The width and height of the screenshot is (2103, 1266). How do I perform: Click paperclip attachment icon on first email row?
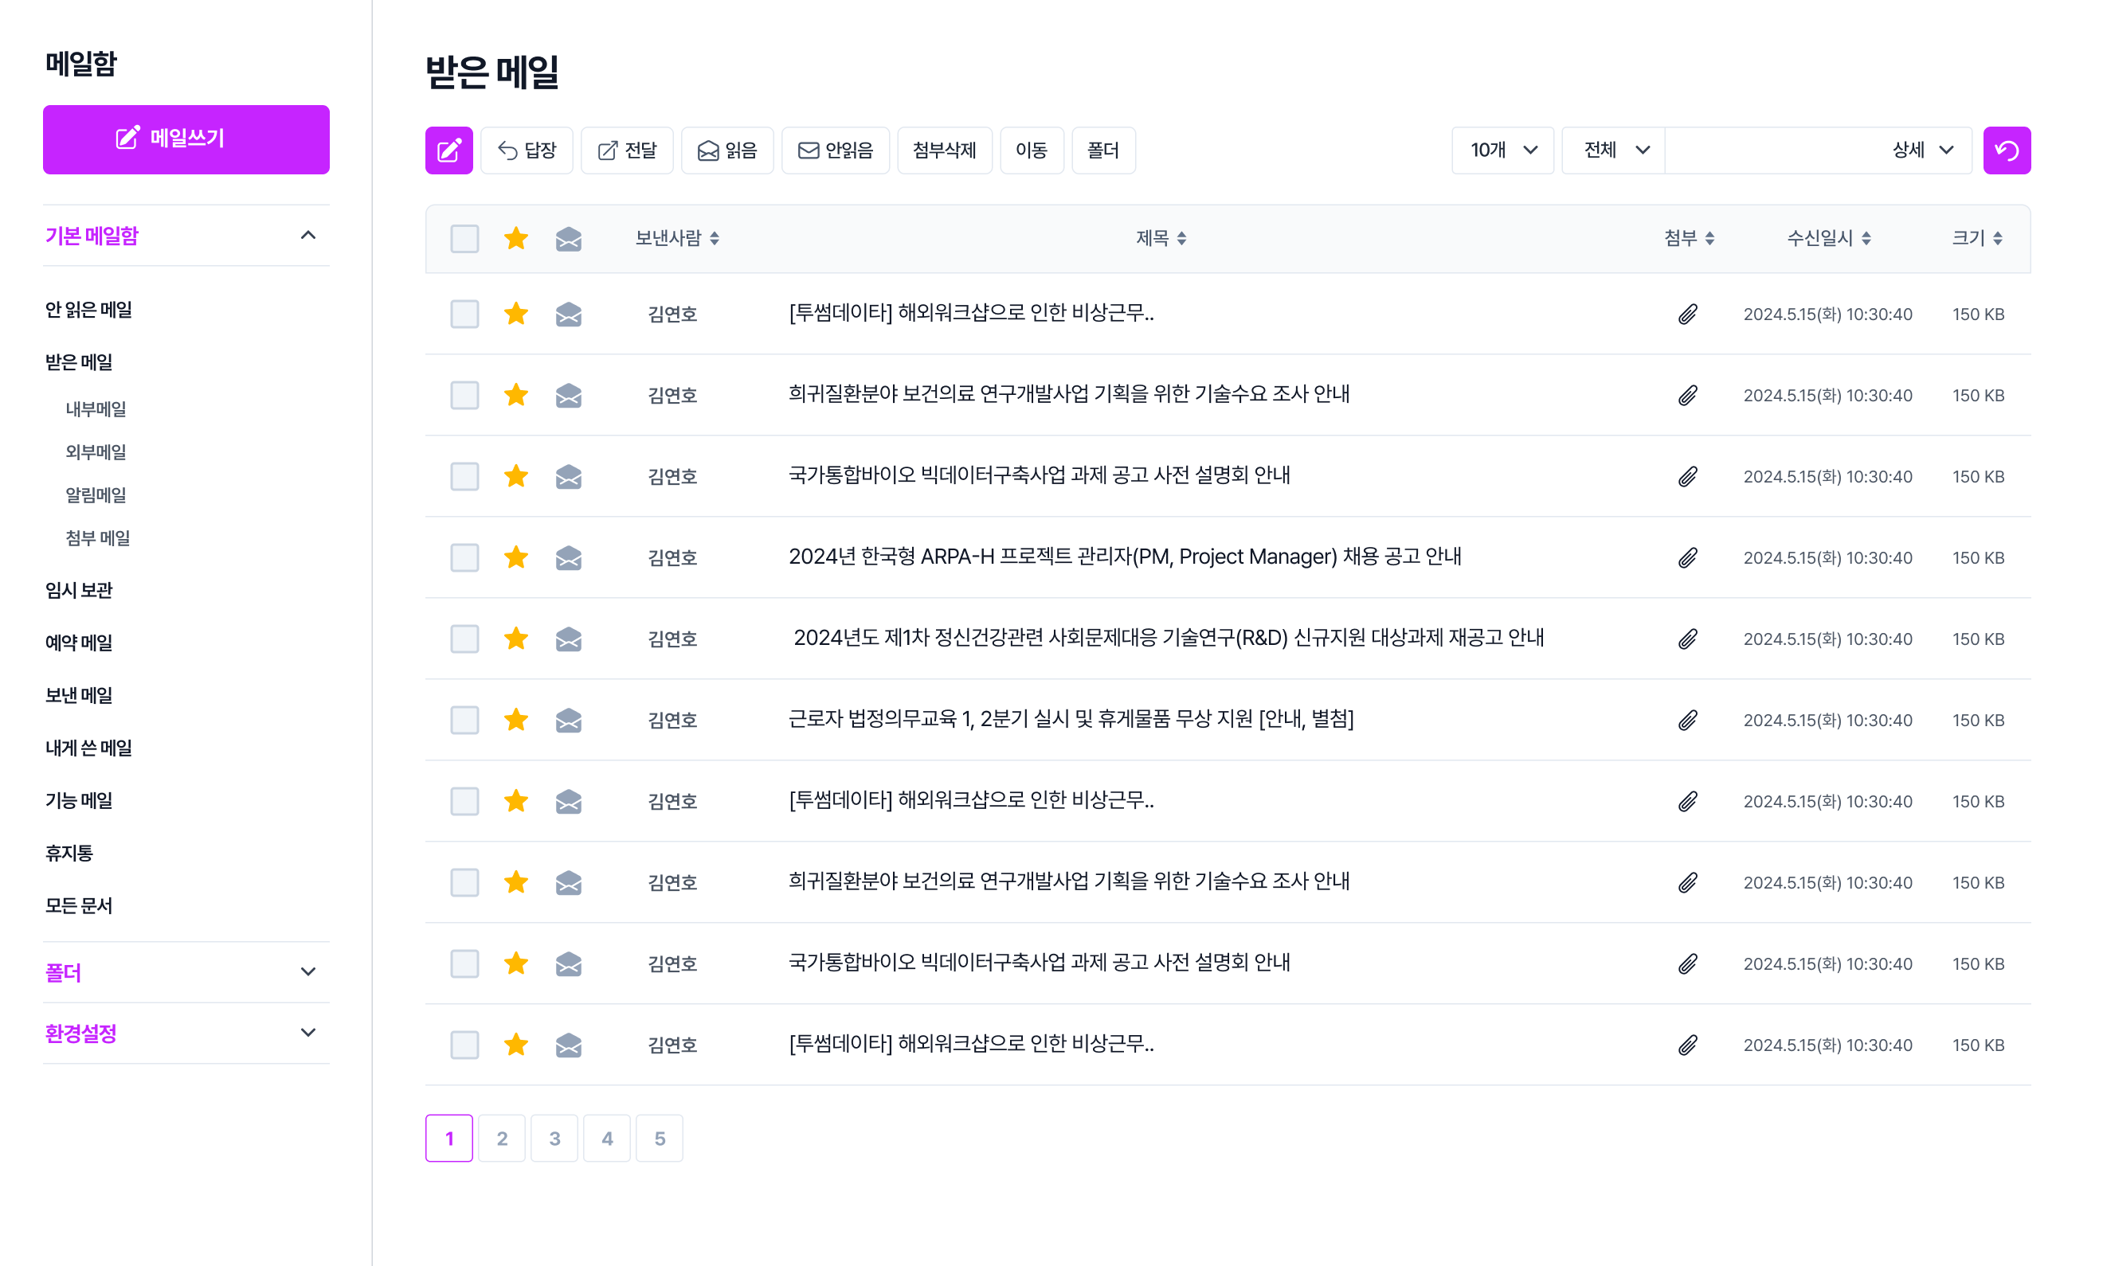tap(1687, 315)
